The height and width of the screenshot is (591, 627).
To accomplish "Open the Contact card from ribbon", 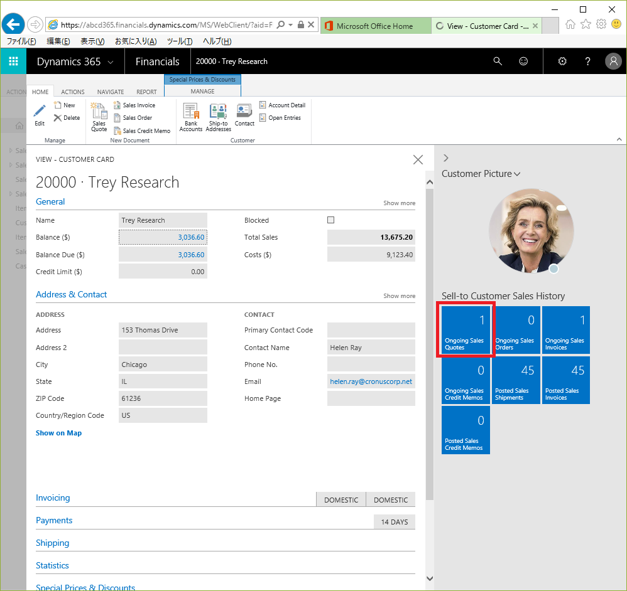I will point(244,115).
